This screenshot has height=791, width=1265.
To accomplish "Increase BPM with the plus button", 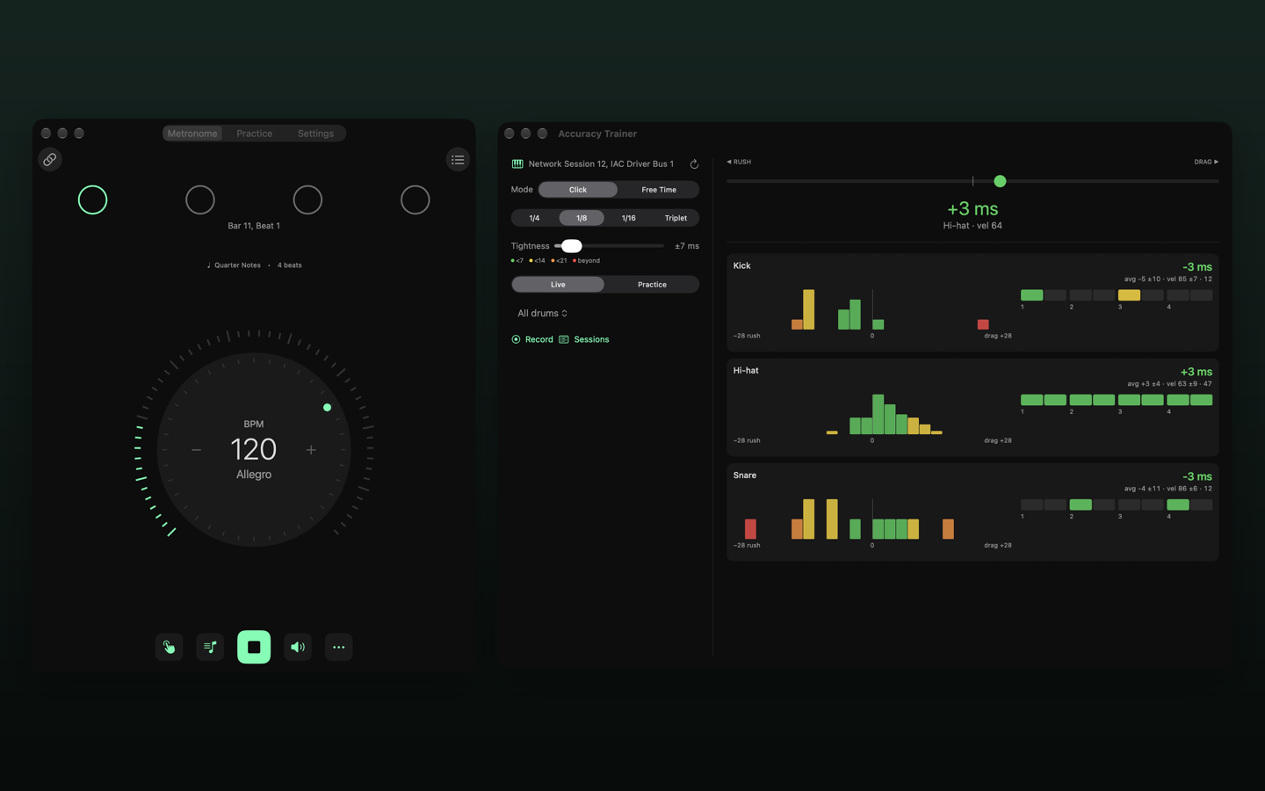I will 311,450.
